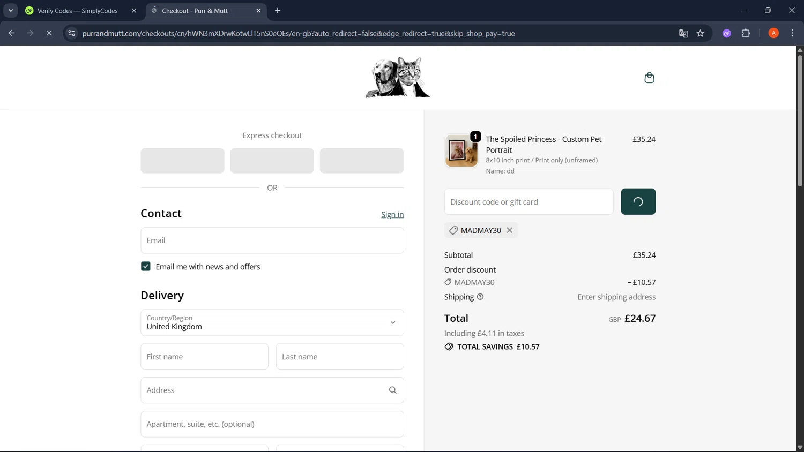The height and width of the screenshot is (452, 804).
Task: Click the browser address bar URL
Action: tap(299, 33)
